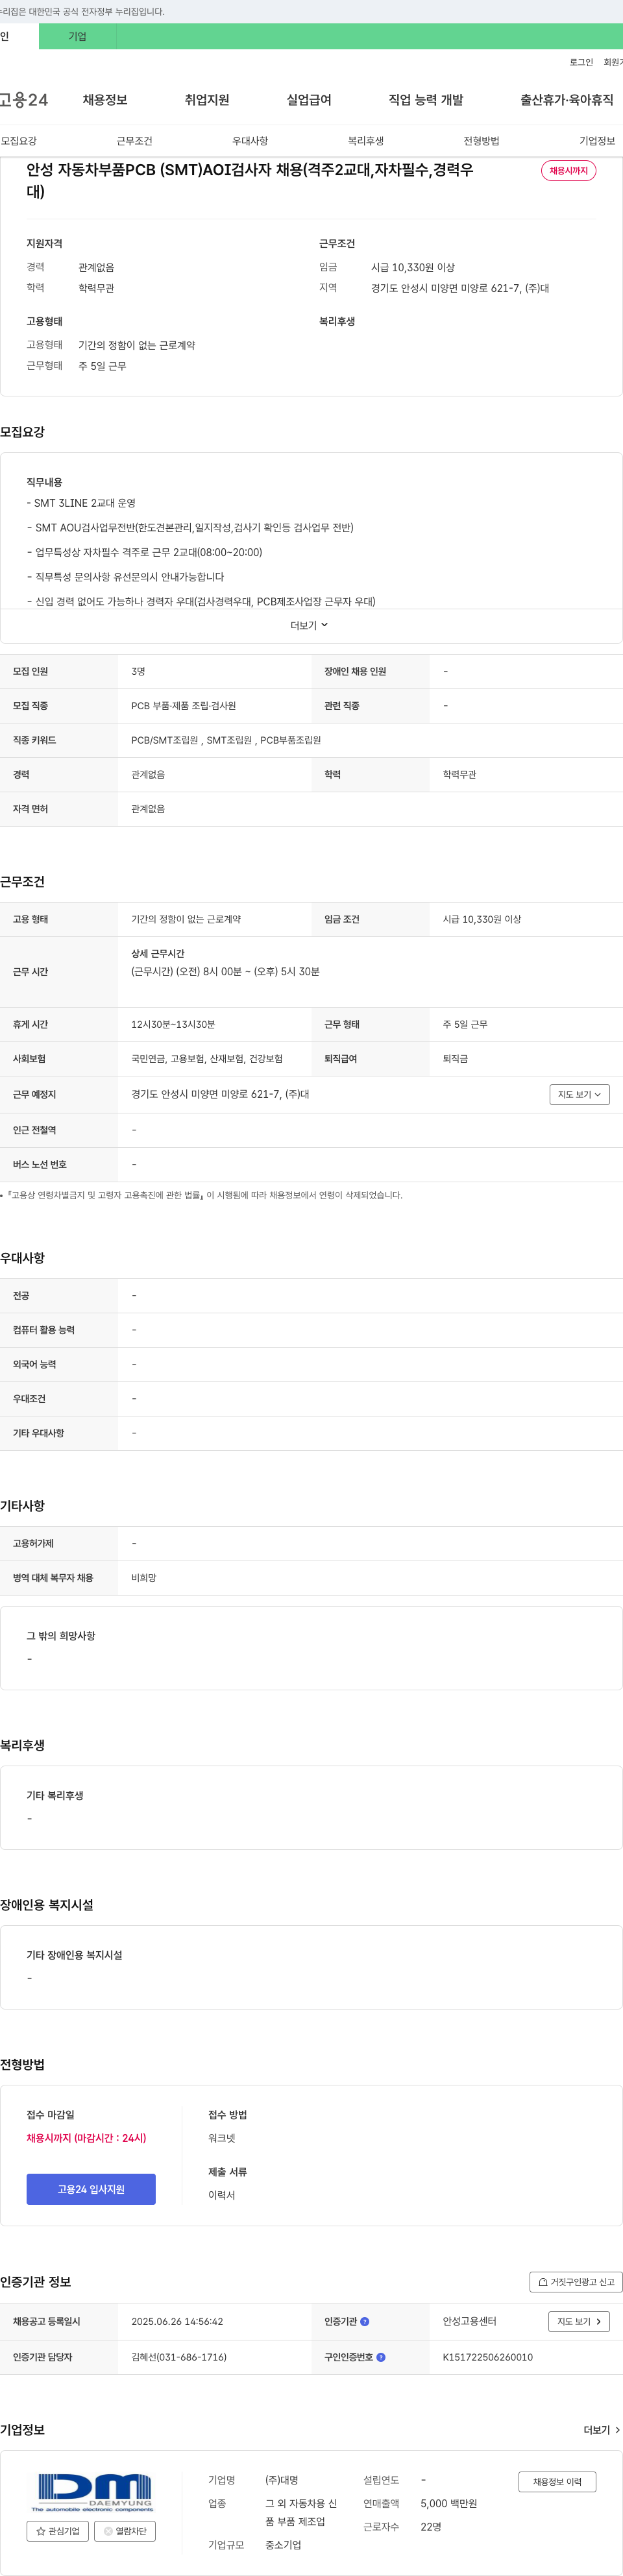Image resolution: width=623 pixels, height=2576 pixels.
Task: Select the (주)대명 company name value
Action: [x=282, y=2480]
